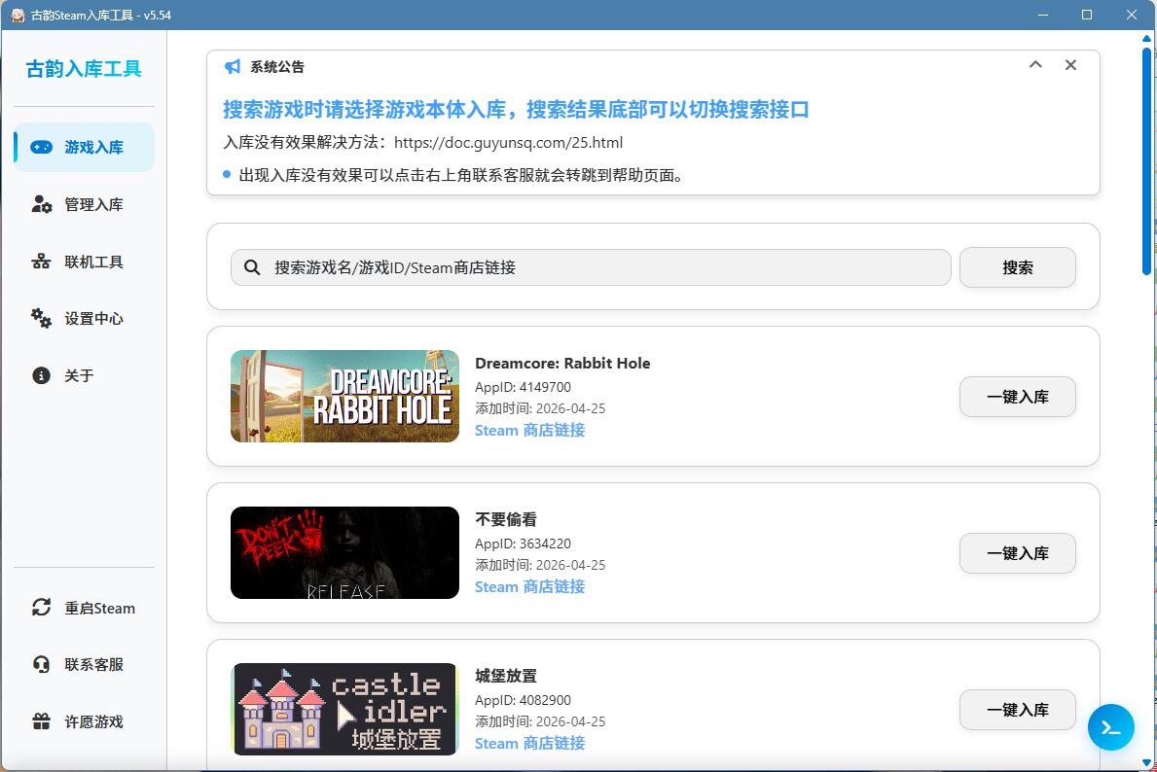Click 一键入库 for 城堡放置

pos(1018,710)
